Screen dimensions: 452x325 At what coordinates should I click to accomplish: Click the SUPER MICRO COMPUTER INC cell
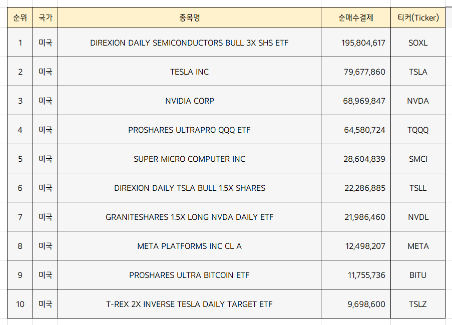click(189, 159)
